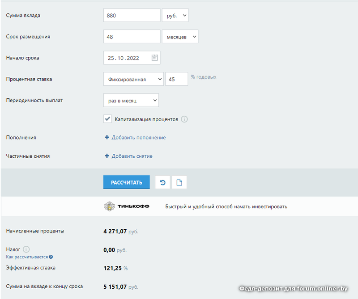Click the document export icon button
Viewport: 358px width, 299px height.
(x=179, y=182)
